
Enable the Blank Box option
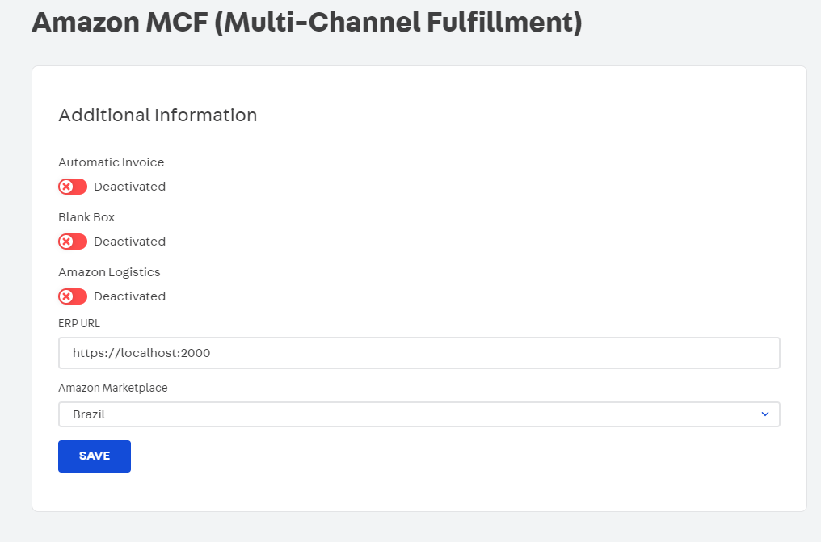(x=73, y=242)
